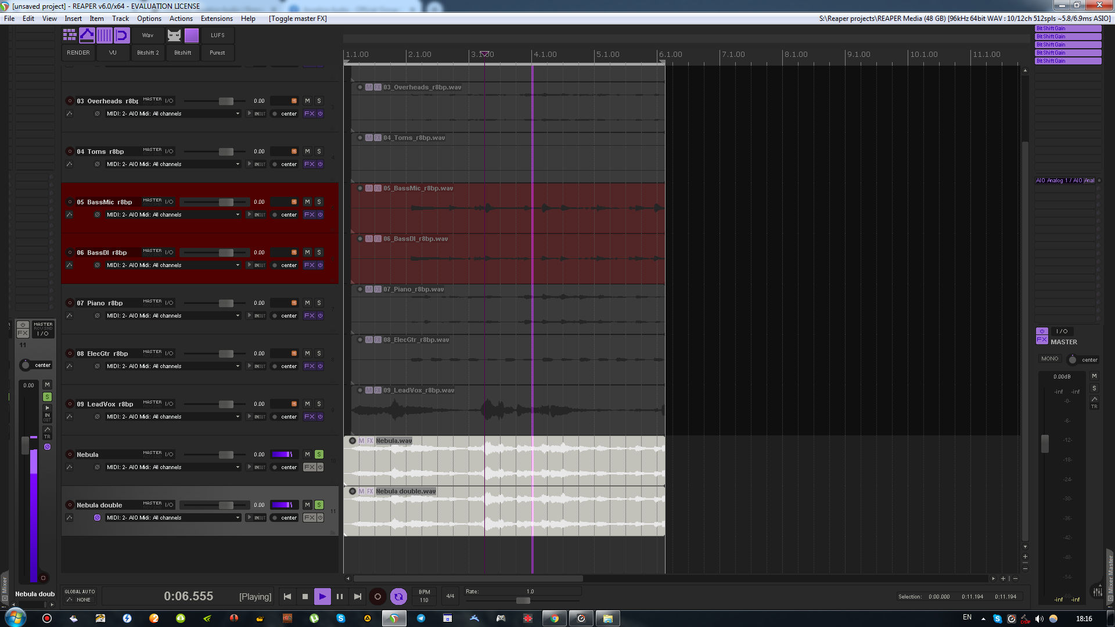Open the Extensions menu

217,19
